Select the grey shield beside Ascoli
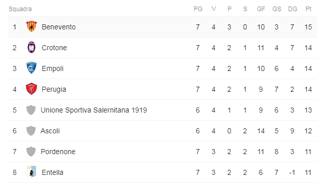This screenshot has width=317, height=183. point(31,131)
